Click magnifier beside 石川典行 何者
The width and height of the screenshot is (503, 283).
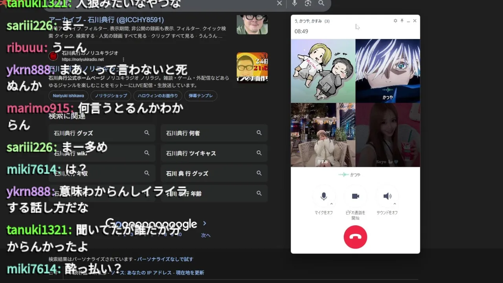[x=259, y=133]
